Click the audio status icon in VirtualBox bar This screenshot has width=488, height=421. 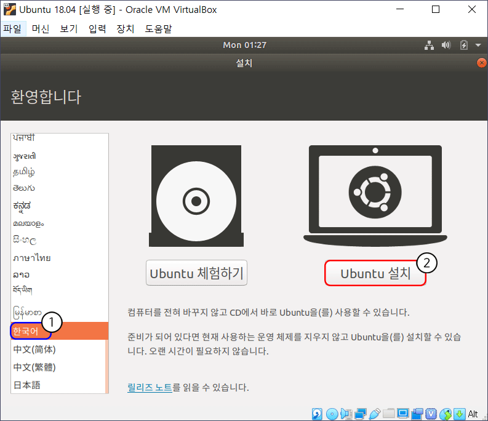point(346,414)
